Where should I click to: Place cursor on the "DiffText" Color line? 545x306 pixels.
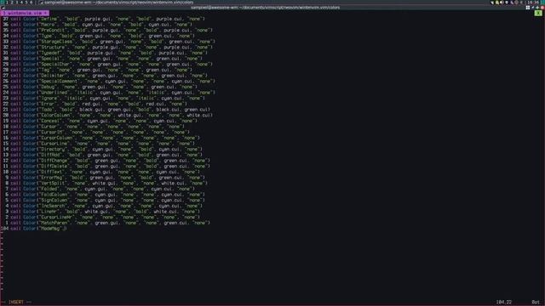click(106, 172)
